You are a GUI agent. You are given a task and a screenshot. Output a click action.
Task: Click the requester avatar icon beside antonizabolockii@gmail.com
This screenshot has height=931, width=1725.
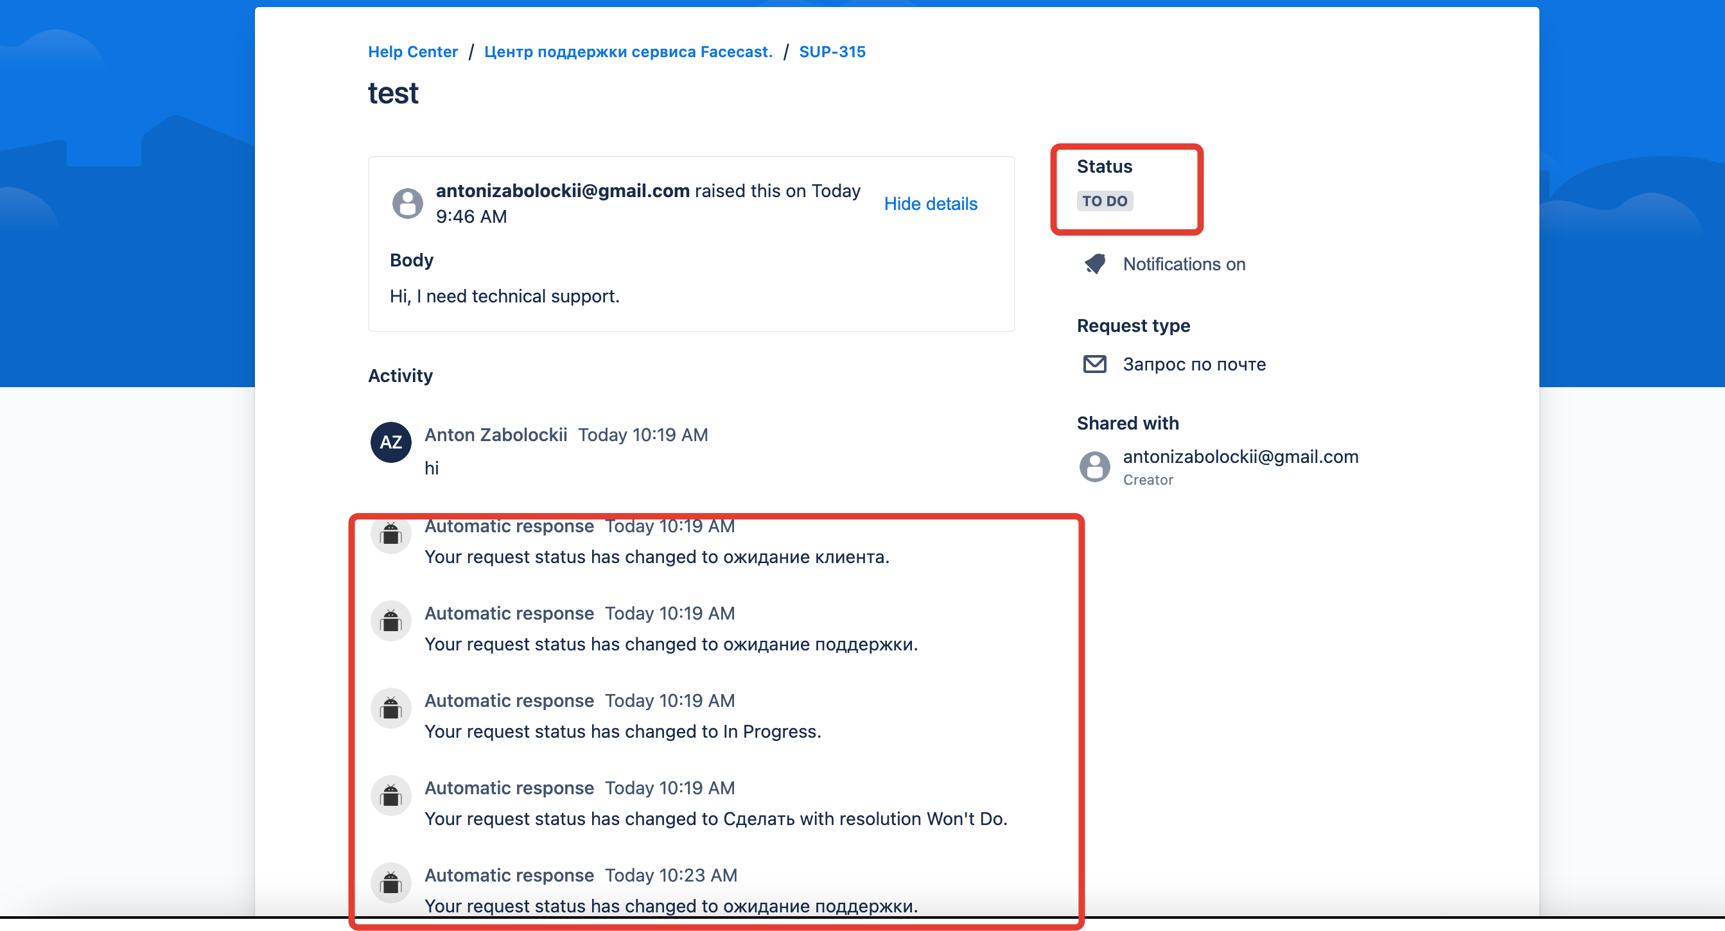coord(408,203)
